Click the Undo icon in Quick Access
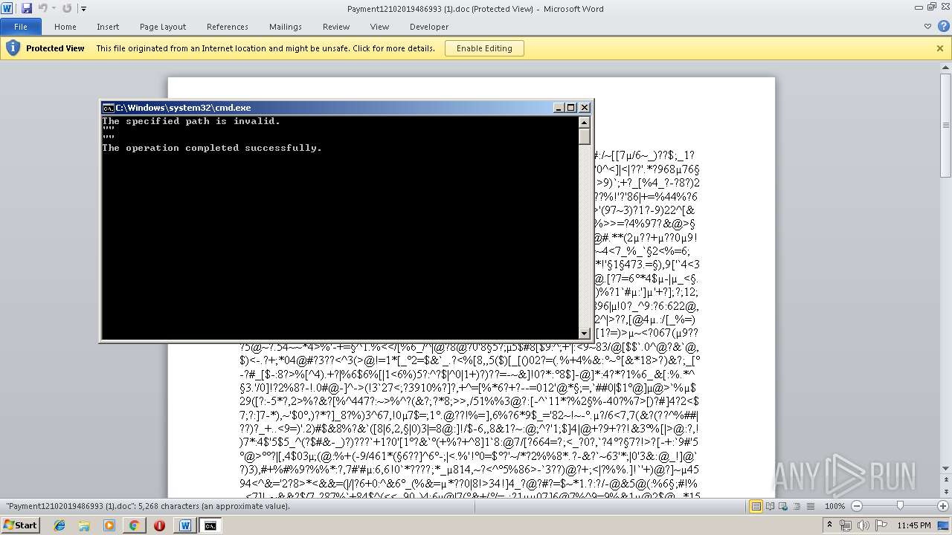This screenshot has height=535, width=952. pyautogui.click(x=42, y=8)
